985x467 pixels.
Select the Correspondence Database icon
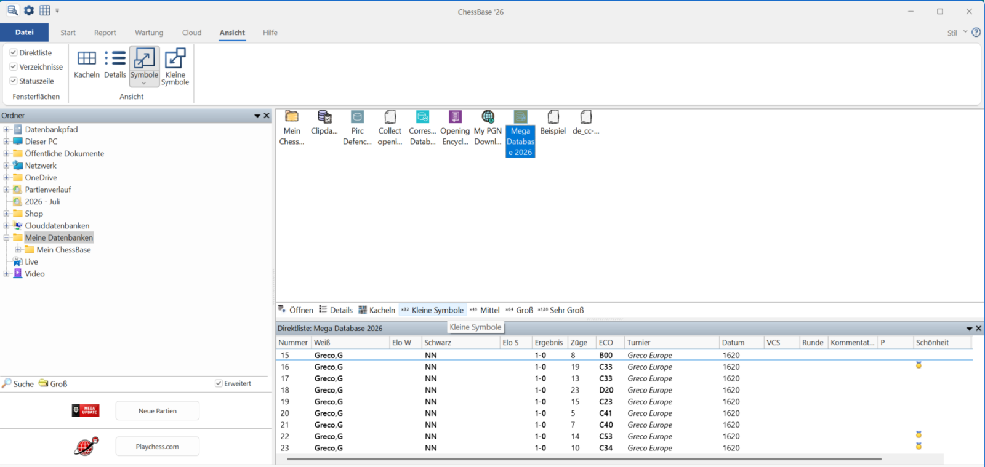point(422,128)
